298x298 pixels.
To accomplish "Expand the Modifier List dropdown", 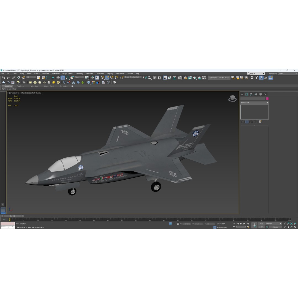I will point(254,103).
